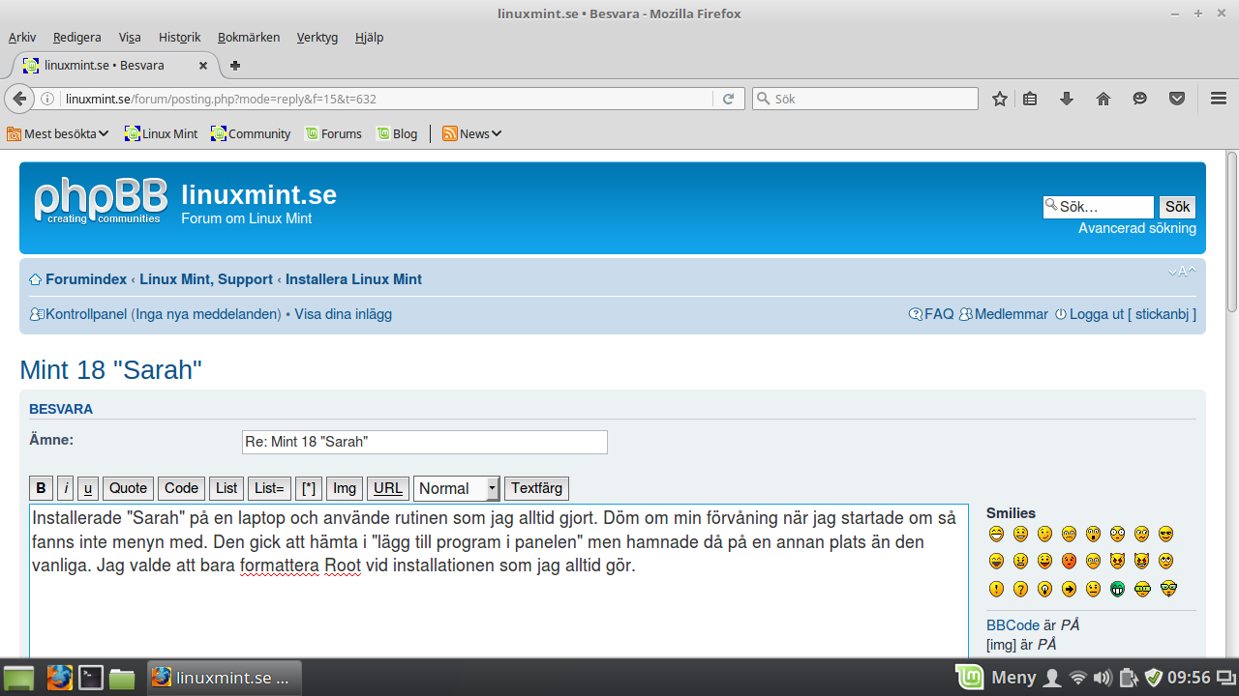Viewport: 1239px width, 696px height.
Task: Insert the green grinning smiley
Action: [x=1118, y=588]
